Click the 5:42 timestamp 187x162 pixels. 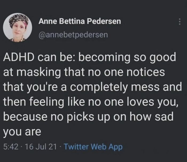11,147
